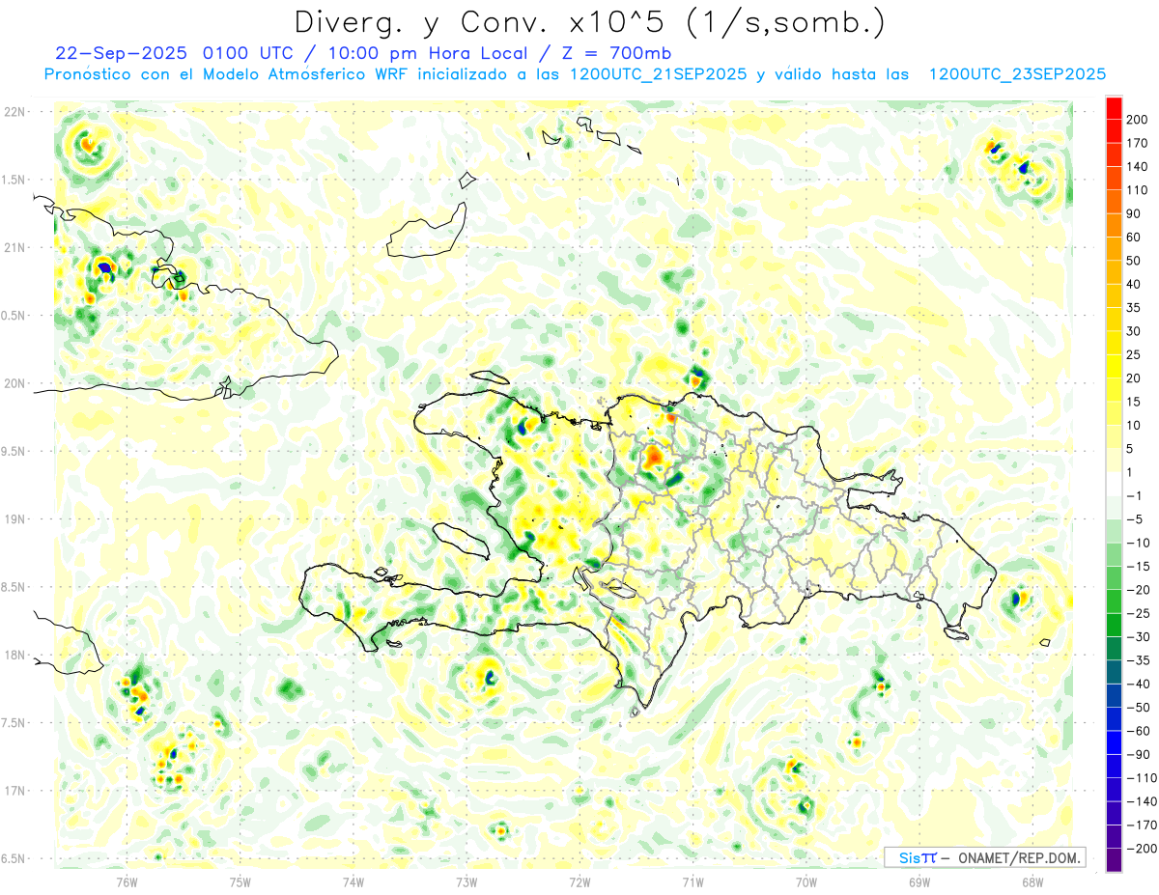Click the "-50" color scale label

1135,708
